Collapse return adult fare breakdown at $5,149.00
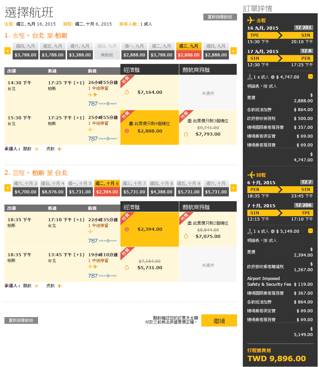Image resolution: width=319 pixels, height=367 pixels. click(x=310, y=231)
